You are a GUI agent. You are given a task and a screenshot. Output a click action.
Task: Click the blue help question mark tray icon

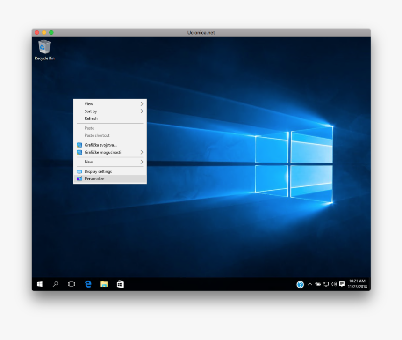click(300, 284)
